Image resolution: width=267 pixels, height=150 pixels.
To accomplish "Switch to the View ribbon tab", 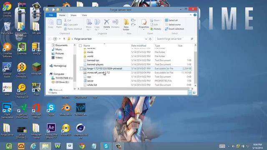I will pyautogui.click(x=84, y=15).
